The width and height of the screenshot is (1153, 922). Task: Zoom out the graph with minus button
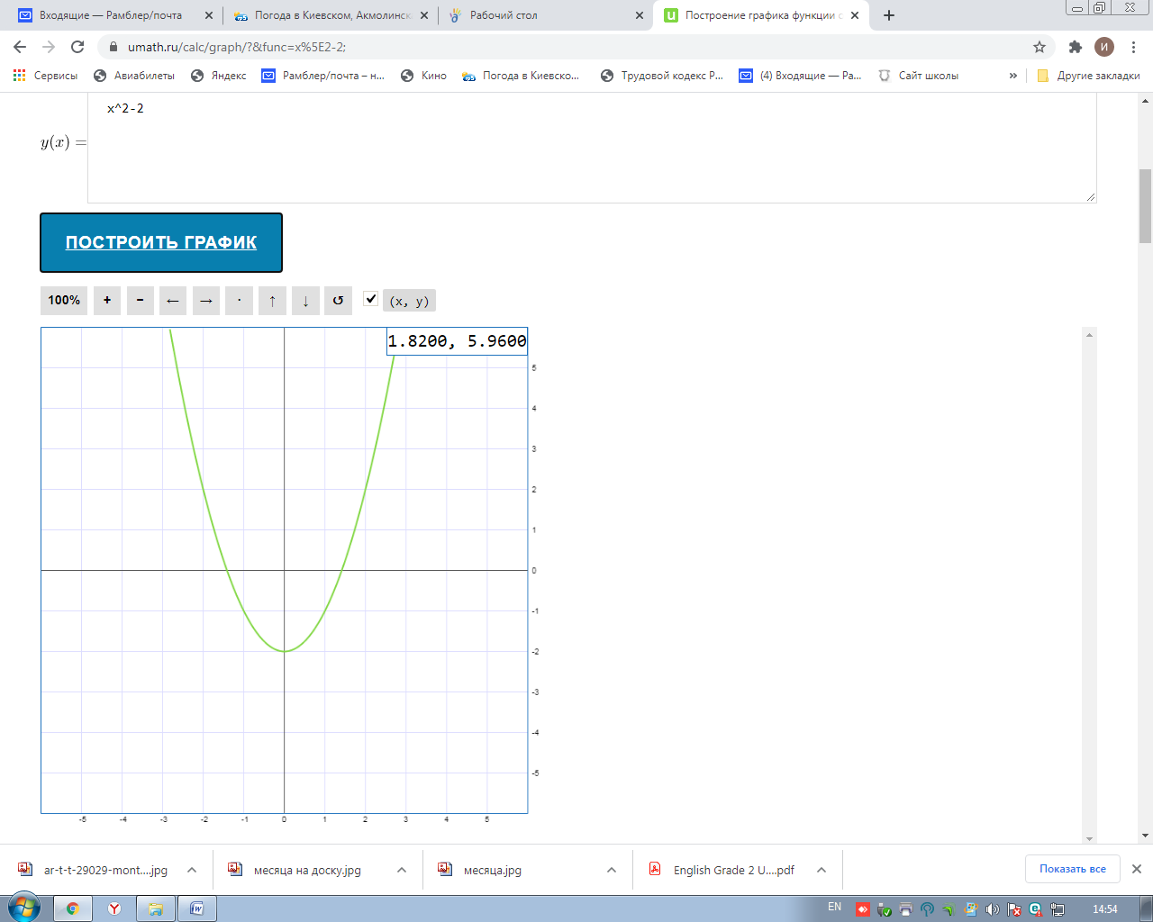pos(141,301)
